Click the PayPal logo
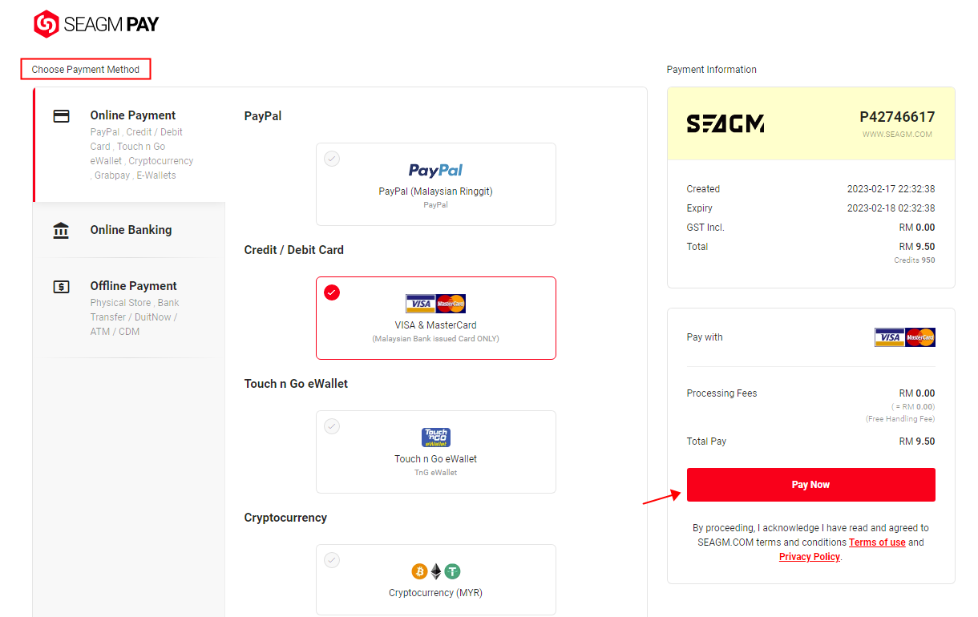The image size is (978, 617). click(436, 170)
